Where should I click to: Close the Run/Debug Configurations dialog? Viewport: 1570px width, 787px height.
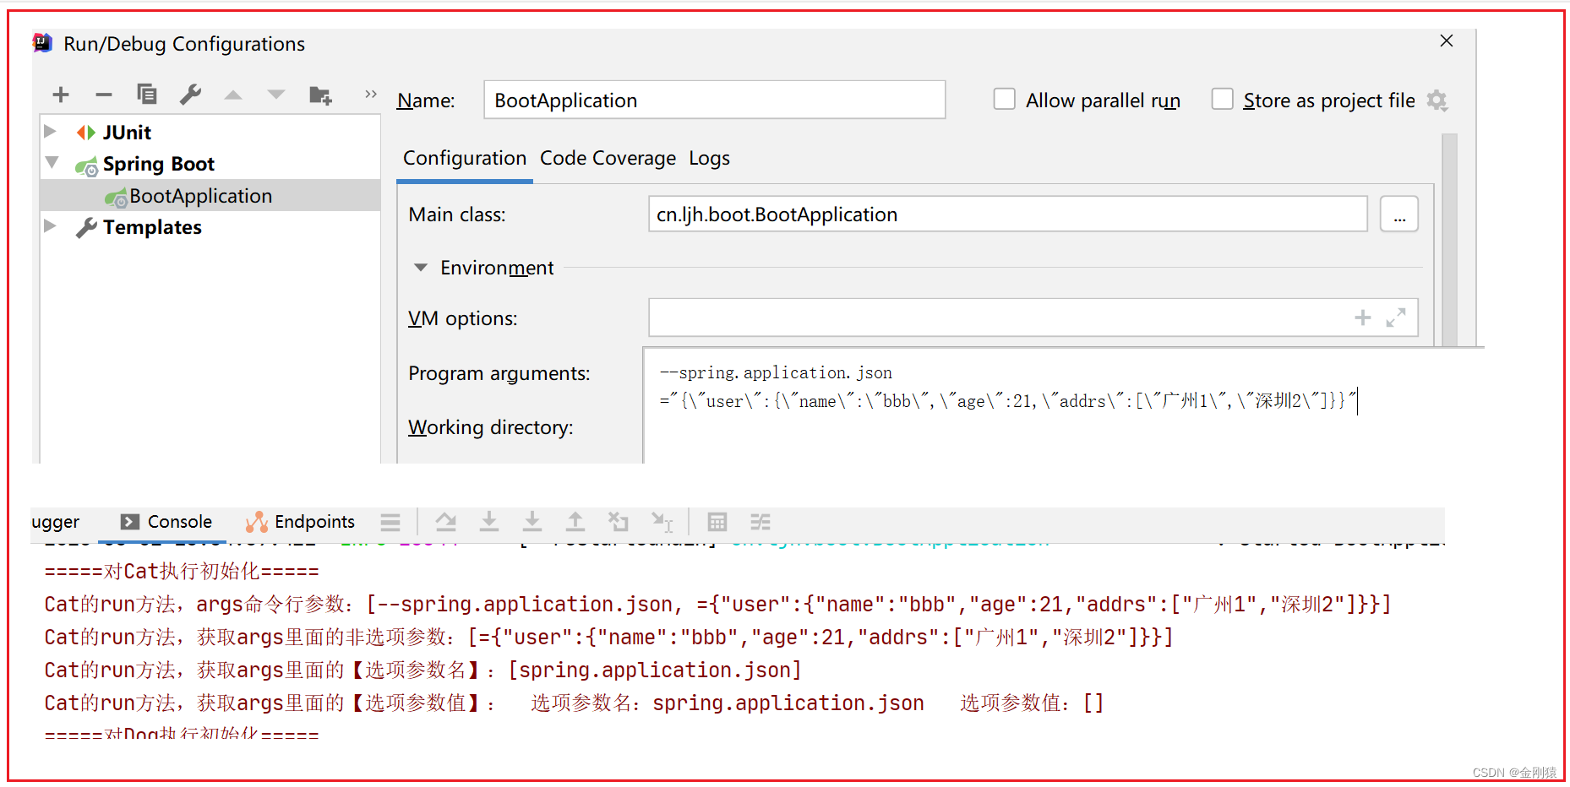pyautogui.click(x=1447, y=41)
